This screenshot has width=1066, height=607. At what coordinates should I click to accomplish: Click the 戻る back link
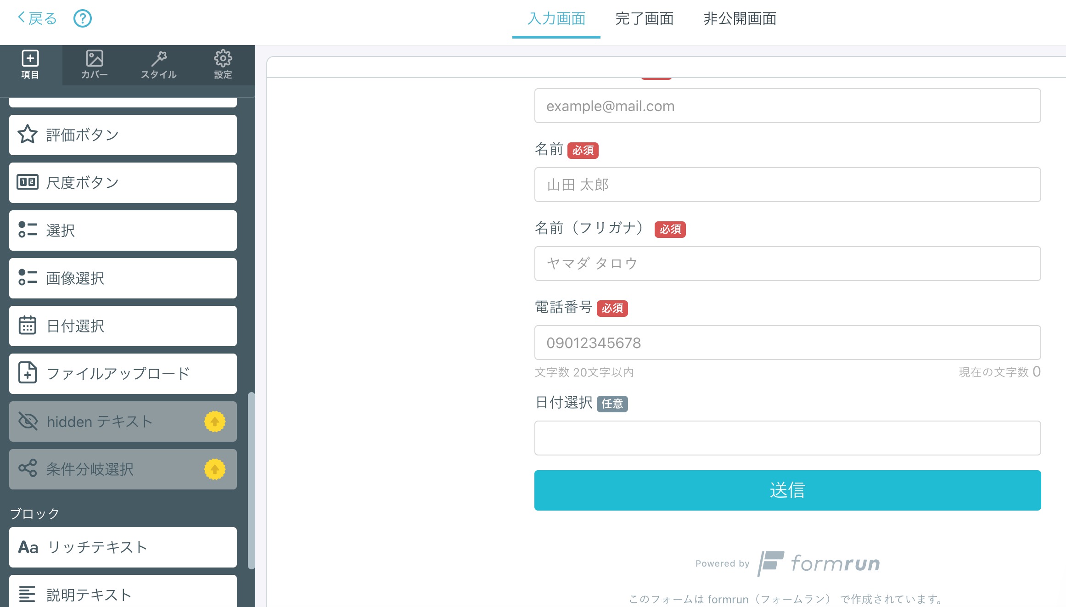click(38, 18)
